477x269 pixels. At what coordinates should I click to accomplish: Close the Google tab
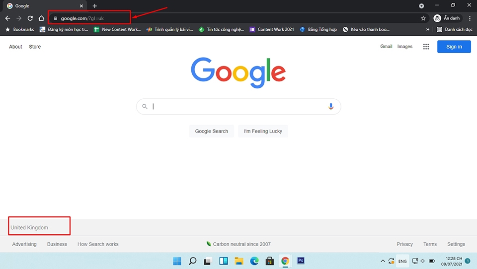[x=81, y=6]
